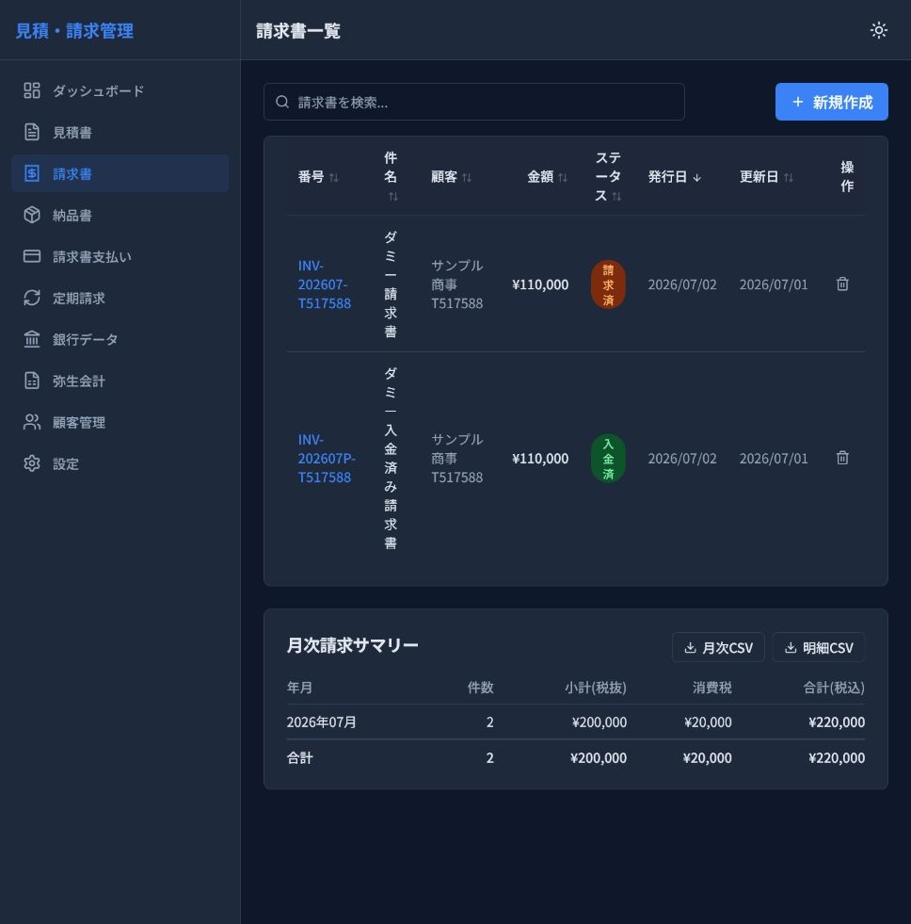911x924 pixels.
Task: Open 銀行データ menu item
Action: tap(120, 339)
